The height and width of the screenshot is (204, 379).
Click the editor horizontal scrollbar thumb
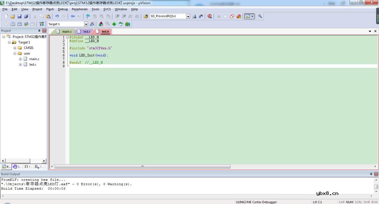[142, 167]
